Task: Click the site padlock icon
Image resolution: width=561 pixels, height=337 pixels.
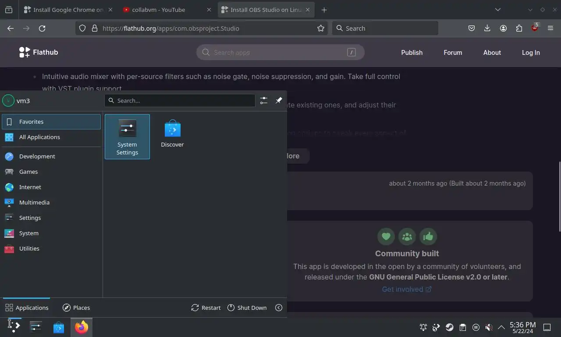Action: pyautogui.click(x=94, y=28)
